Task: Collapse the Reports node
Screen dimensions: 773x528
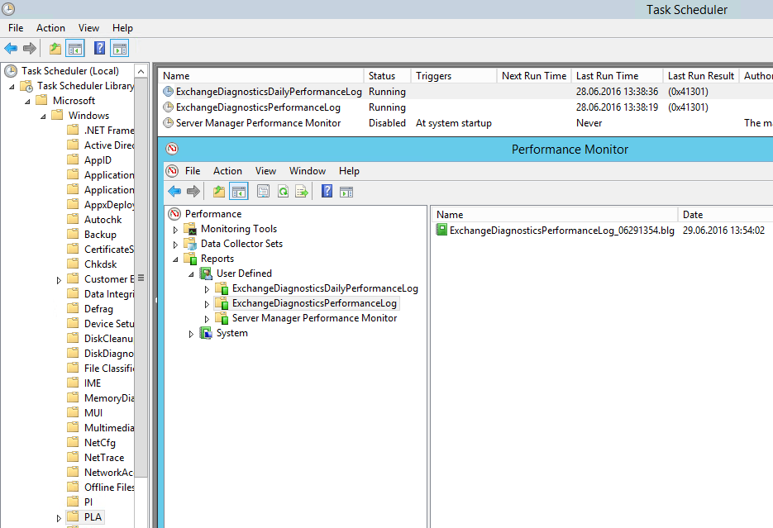Action: 175,259
